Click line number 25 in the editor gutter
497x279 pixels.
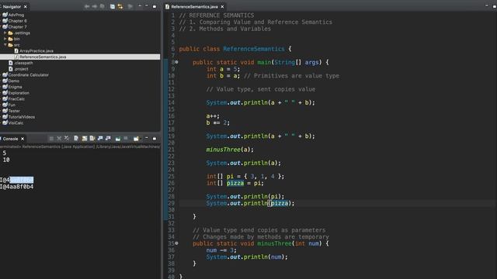[x=171, y=177]
